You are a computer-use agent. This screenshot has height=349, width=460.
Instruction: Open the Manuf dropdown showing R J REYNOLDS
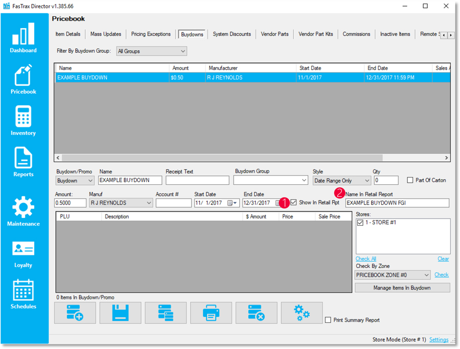point(121,203)
